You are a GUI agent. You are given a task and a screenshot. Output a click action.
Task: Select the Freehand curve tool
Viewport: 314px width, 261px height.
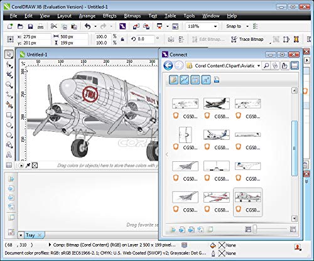click(9, 95)
